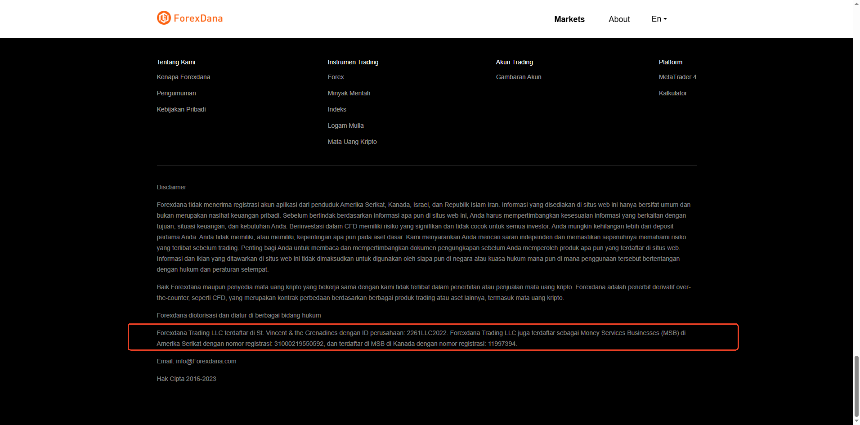Click the scrollbar up arrow
The height and width of the screenshot is (425, 860).
[856, 4]
